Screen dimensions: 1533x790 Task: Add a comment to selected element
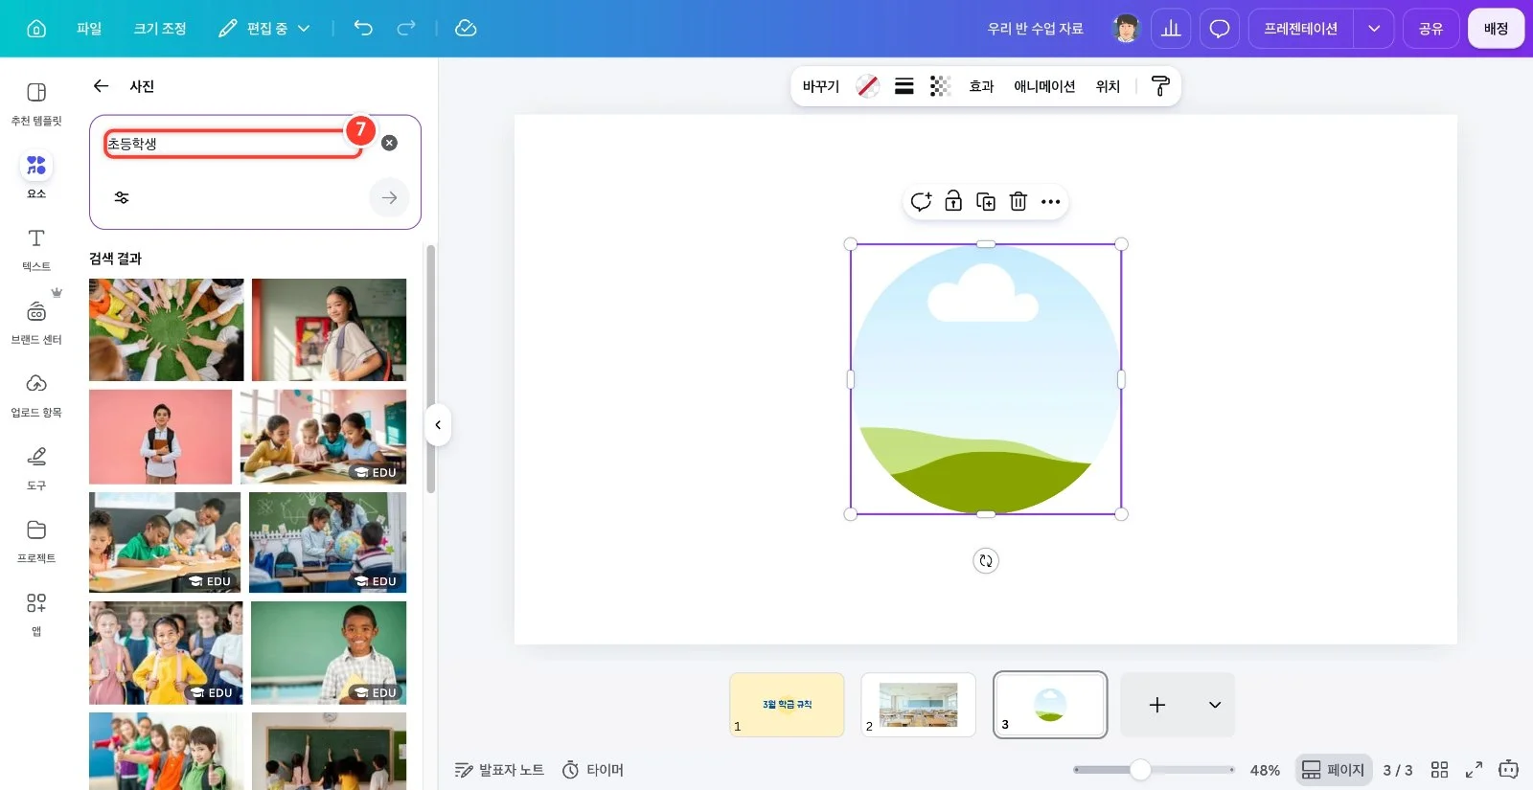921,201
